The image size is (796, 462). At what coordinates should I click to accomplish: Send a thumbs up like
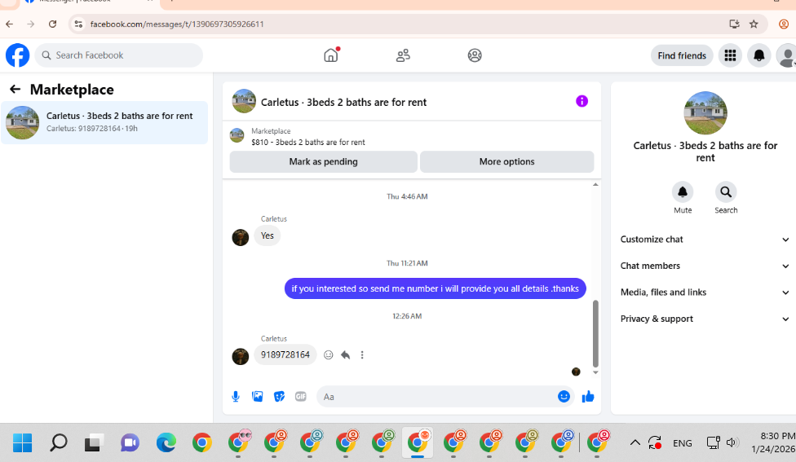pos(588,397)
